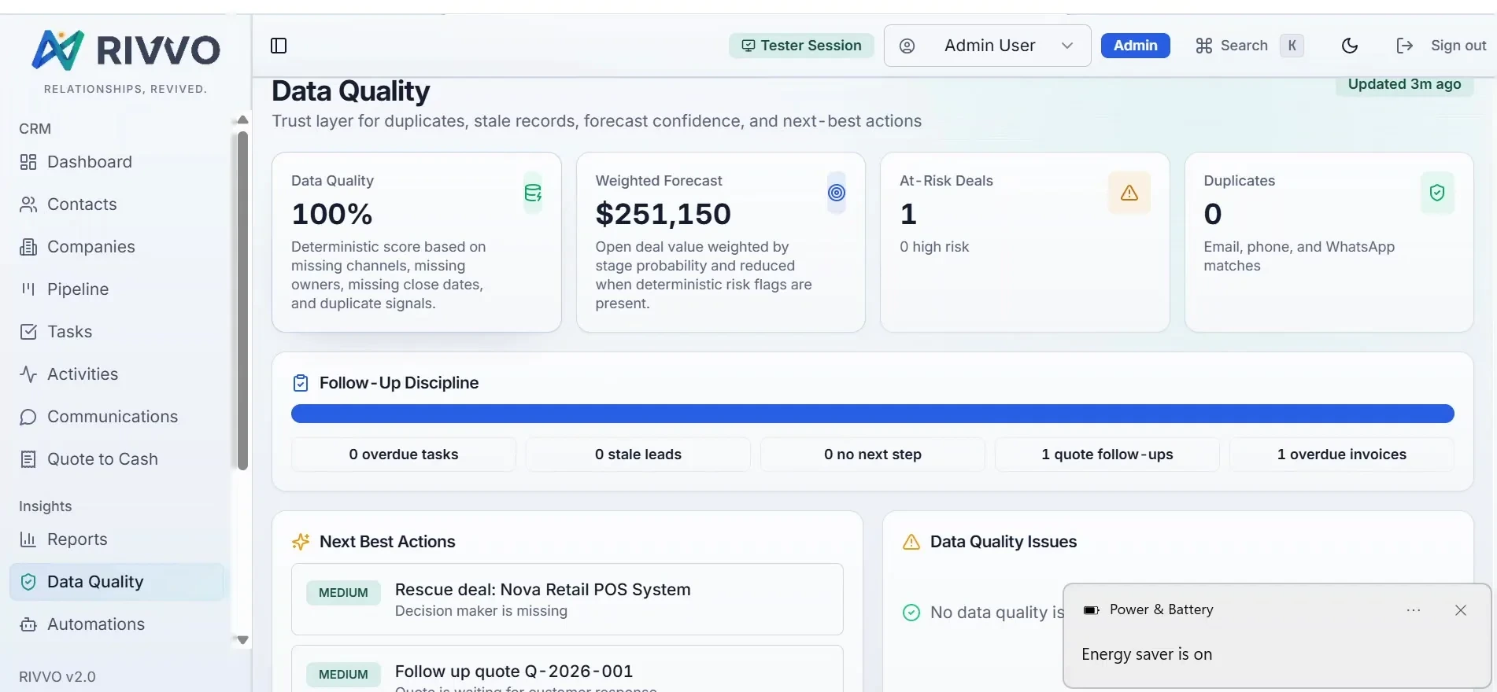
Task: Click the Quote to Cash document icon
Action: coord(28,459)
